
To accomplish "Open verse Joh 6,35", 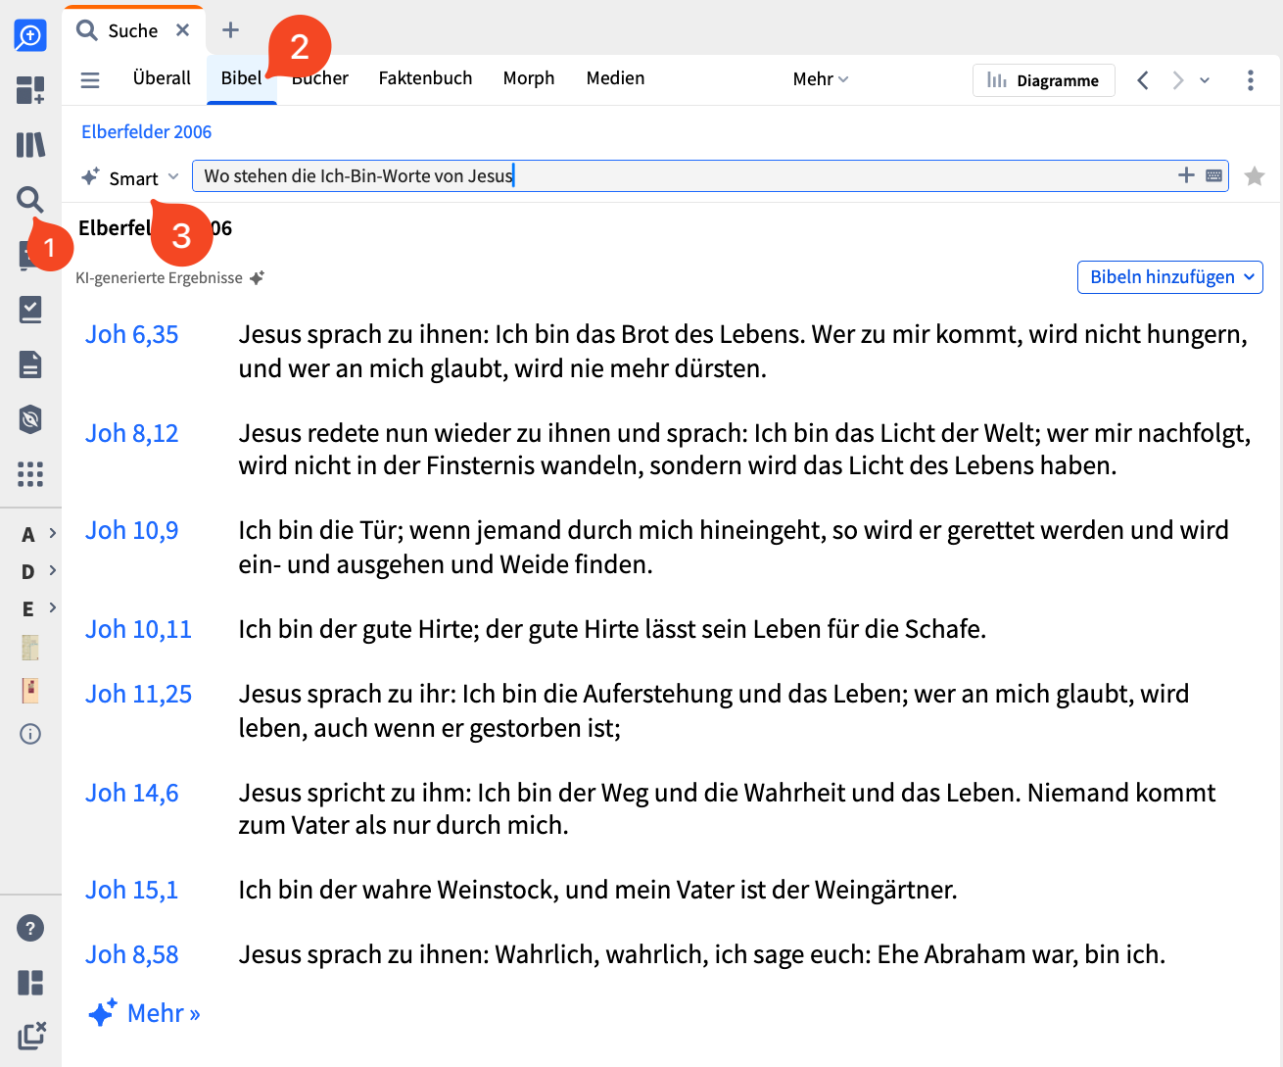I will 131,334.
